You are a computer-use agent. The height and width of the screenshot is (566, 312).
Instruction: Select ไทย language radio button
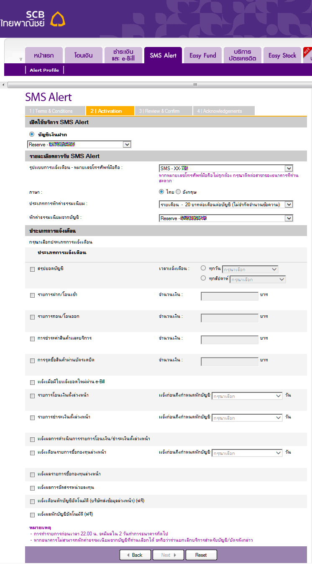(x=161, y=192)
